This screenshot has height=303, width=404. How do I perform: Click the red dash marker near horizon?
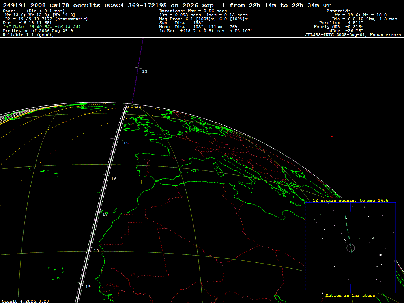pos(332,137)
